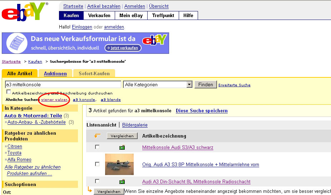This screenshot has height=195, width=331.
Task: Open Auto & Motorrad: Teile category
Action: point(33,116)
